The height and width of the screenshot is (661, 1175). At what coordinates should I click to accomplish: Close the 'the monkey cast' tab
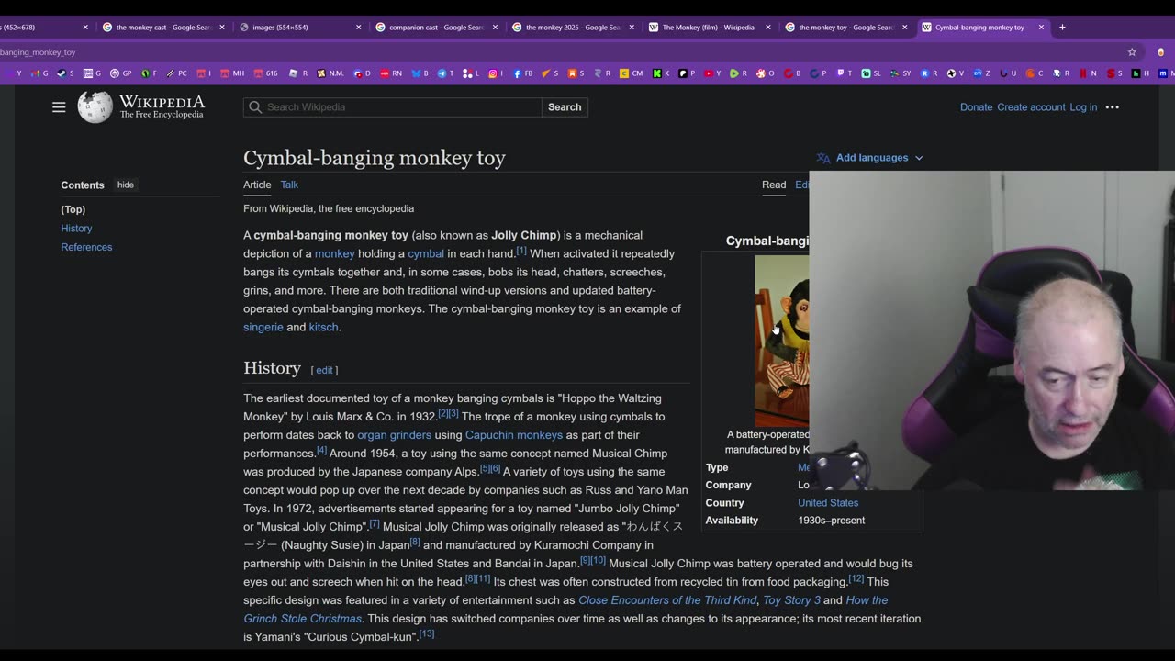tap(222, 28)
